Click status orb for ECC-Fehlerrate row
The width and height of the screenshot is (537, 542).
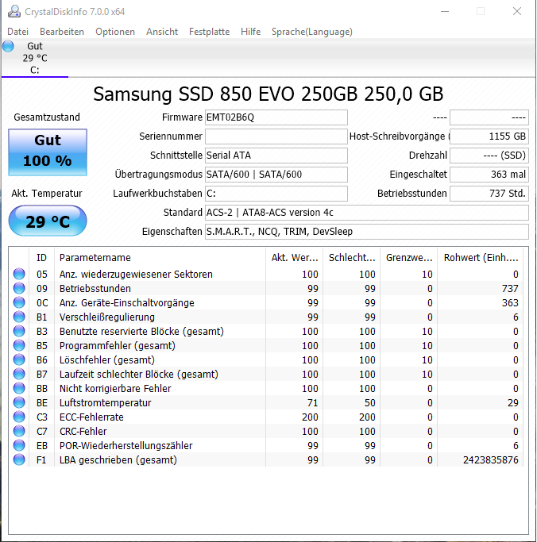tap(19, 417)
